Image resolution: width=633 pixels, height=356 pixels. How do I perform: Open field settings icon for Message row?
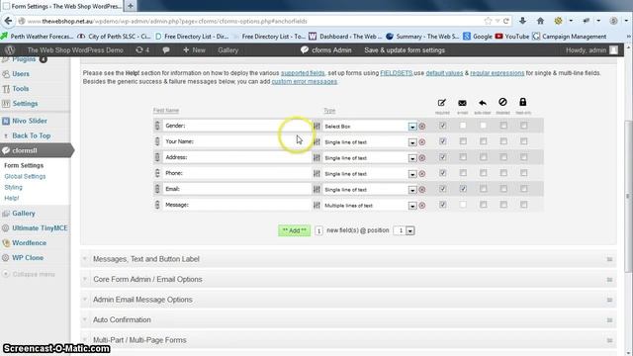pyautogui.click(x=316, y=206)
